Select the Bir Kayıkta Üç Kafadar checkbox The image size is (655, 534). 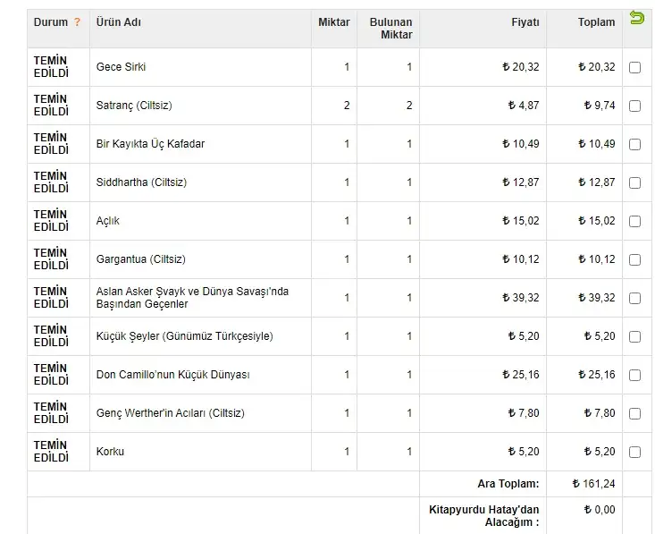635,144
